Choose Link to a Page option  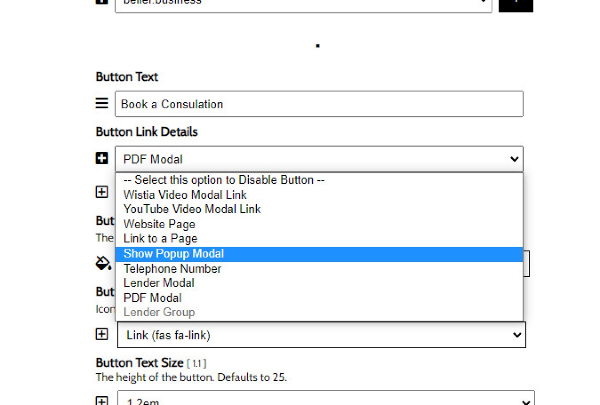click(x=160, y=239)
